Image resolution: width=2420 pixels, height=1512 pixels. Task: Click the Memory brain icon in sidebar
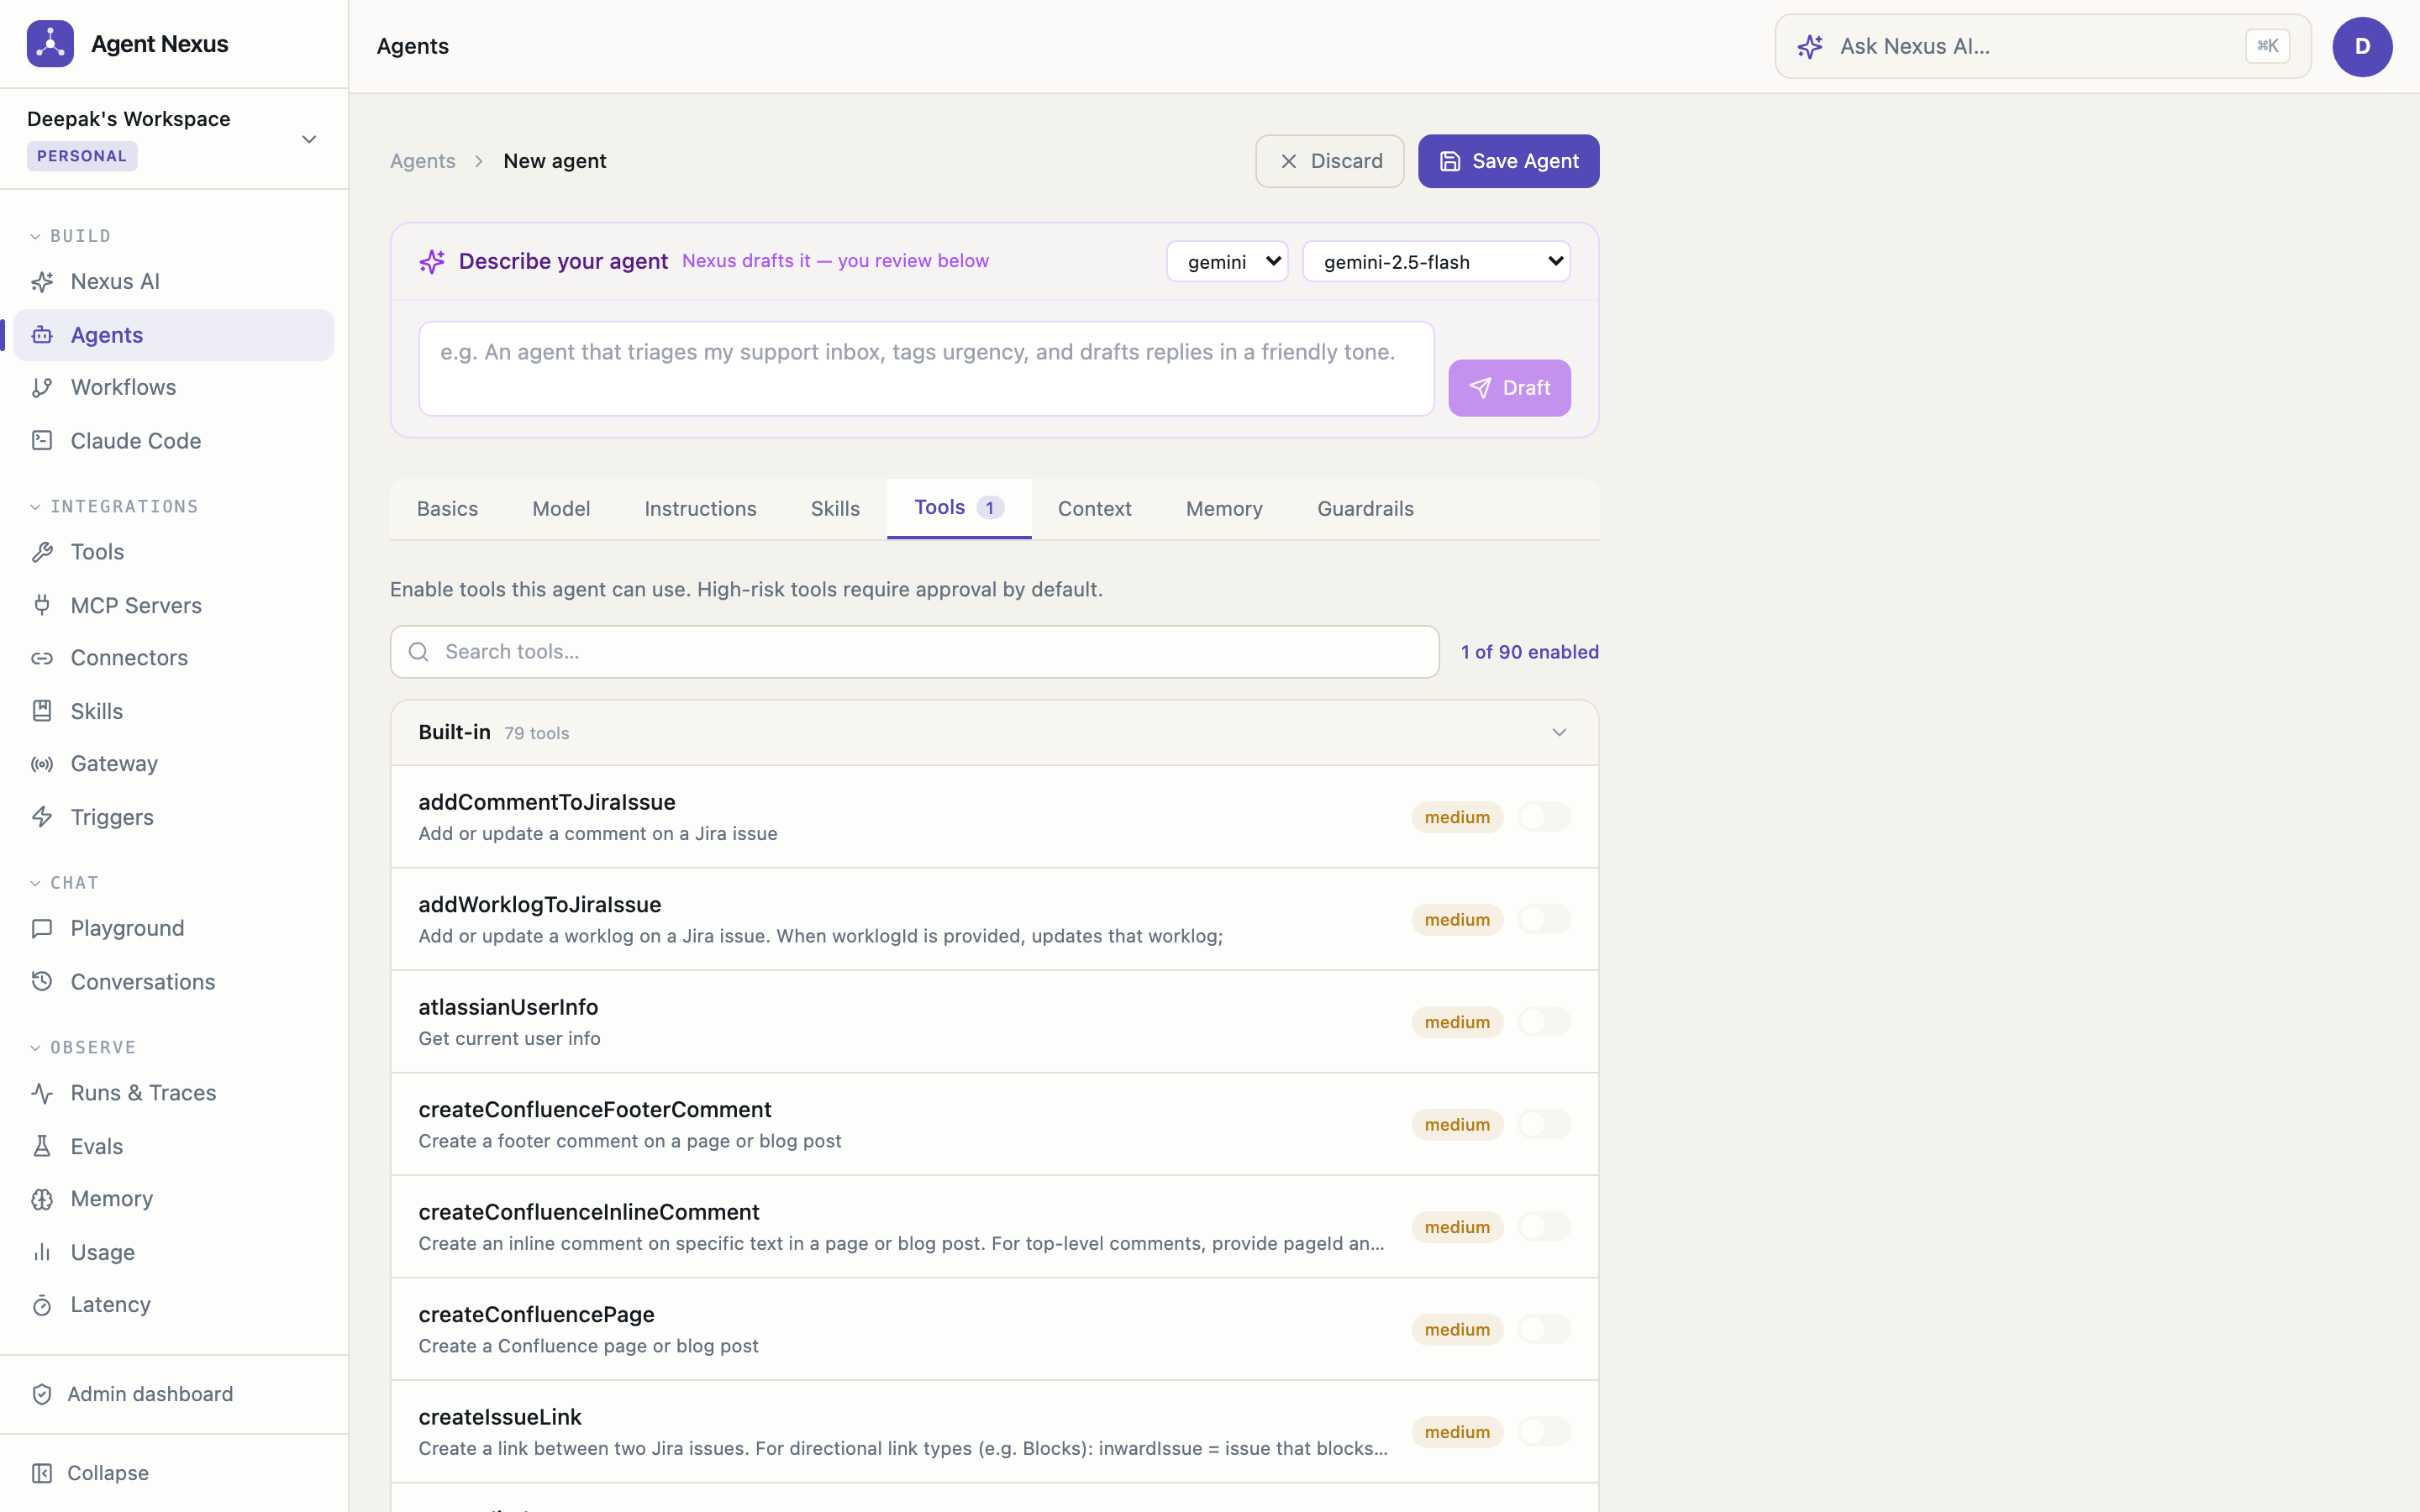(x=42, y=1199)
